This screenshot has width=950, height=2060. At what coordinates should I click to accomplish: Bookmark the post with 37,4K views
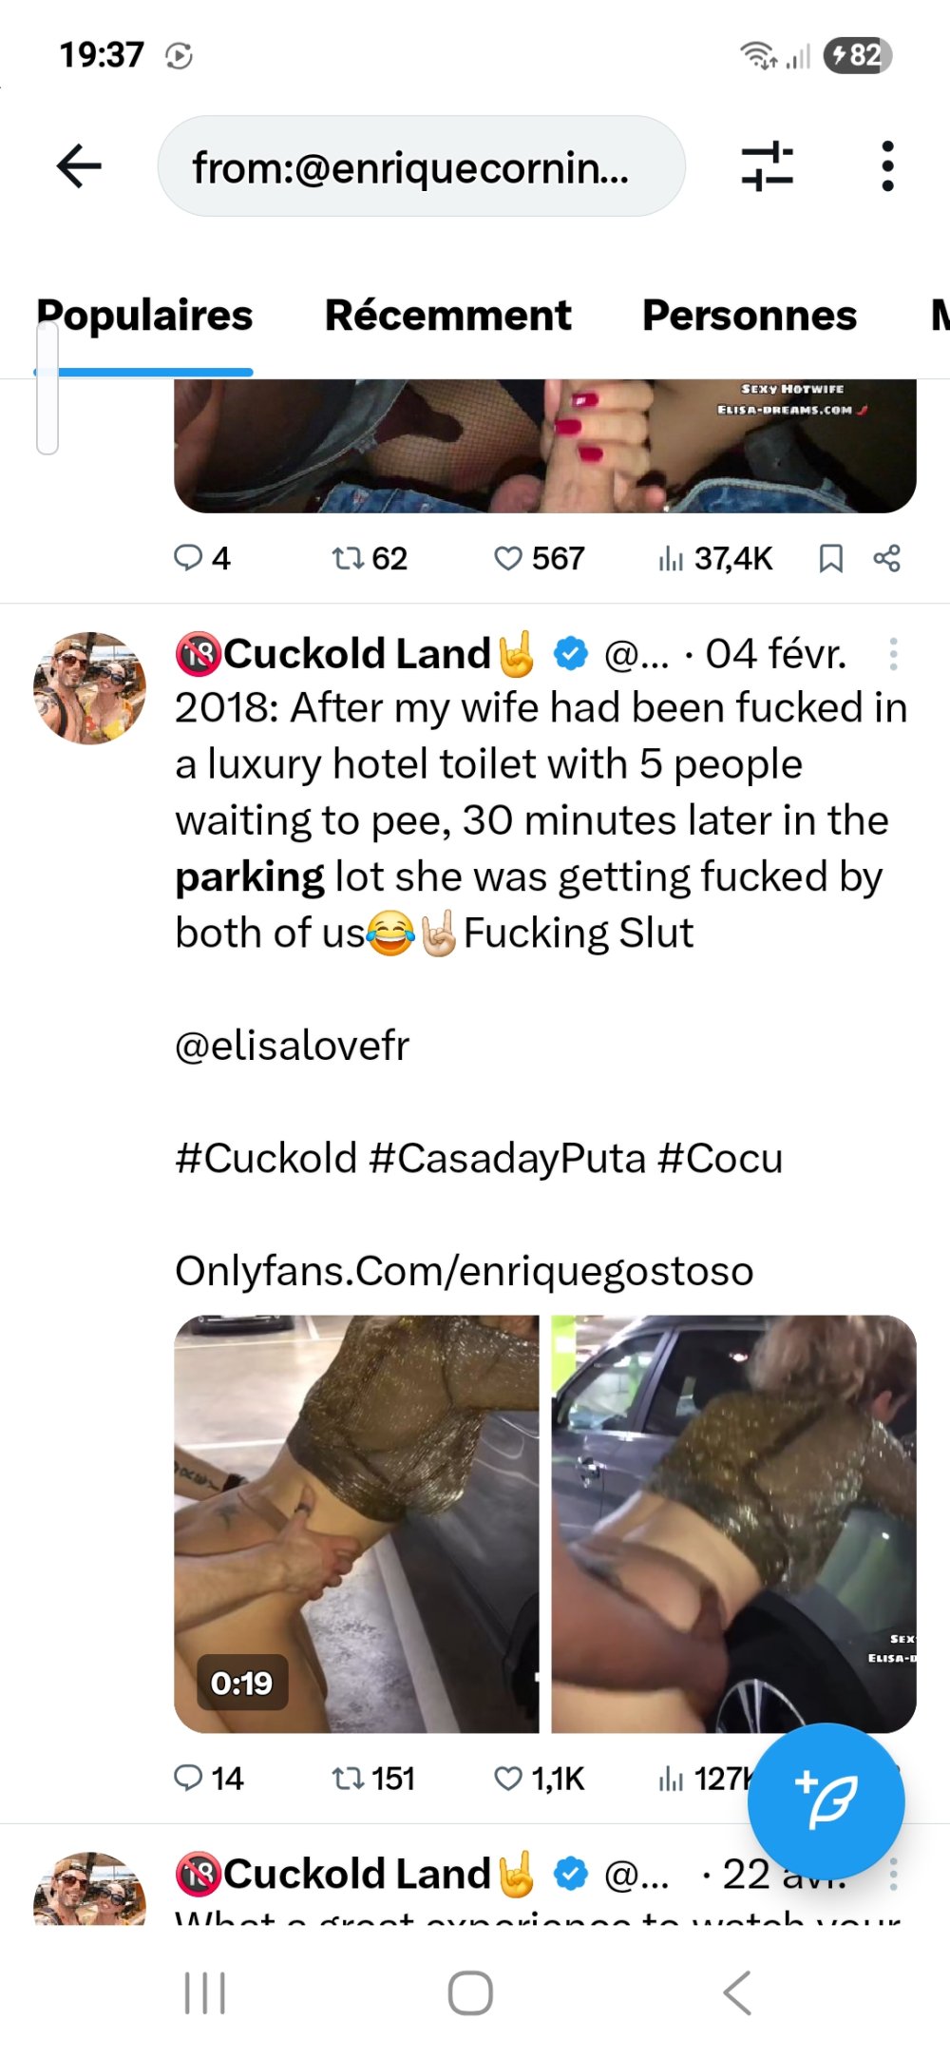click(x=830, y=558)
